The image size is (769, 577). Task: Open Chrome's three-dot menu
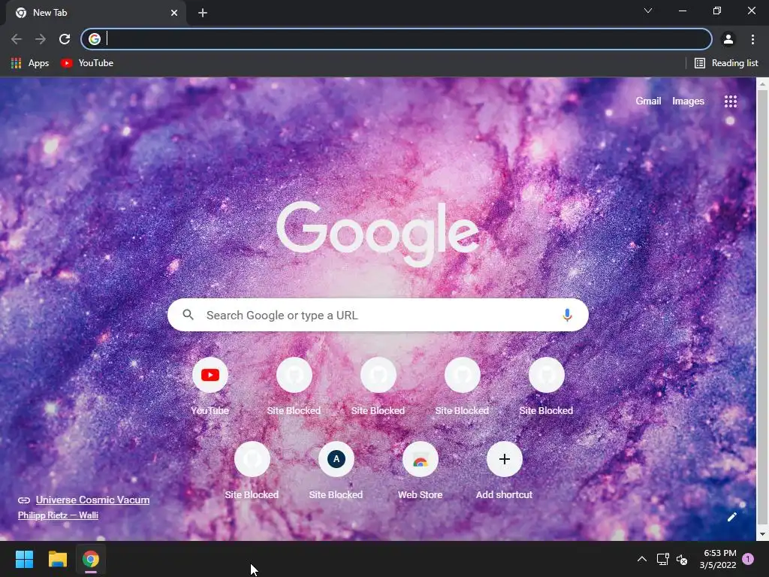tap(752, 39)
